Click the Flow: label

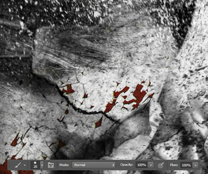pyautogui.click(x=174, y=165)
